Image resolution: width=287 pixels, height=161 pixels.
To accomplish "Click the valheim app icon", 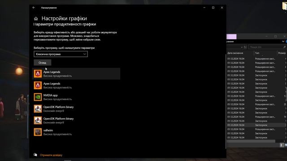I will [38, 132].
